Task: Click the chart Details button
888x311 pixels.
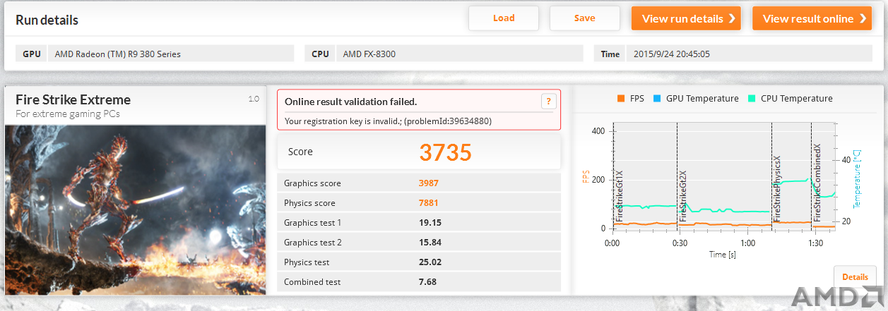Action: 855,278
